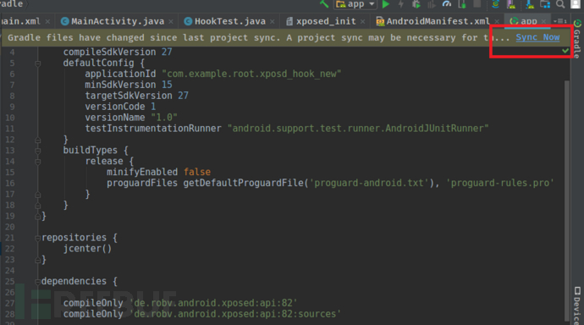Collapse the release block fold marker
Screen dimensions: 584x325
(x=37, y=162)
